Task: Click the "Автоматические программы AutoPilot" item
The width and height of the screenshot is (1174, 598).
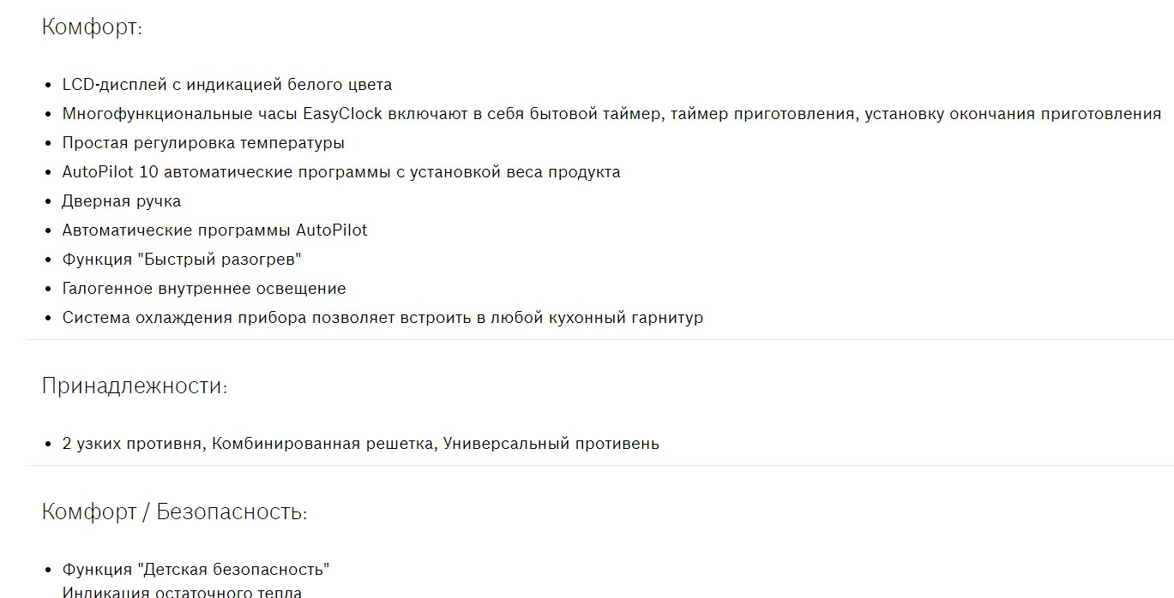Action: [214, 230]
